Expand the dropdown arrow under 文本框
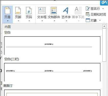Screen dimensions: 108x96 coord(42,21)
